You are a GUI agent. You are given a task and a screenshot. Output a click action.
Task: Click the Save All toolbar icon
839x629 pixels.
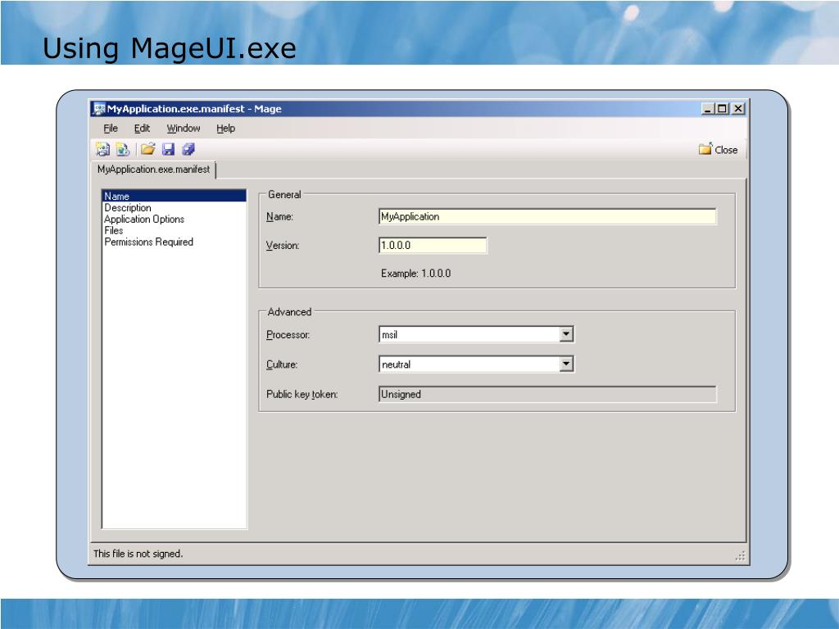pyautogui.click(x=188, y=149)
